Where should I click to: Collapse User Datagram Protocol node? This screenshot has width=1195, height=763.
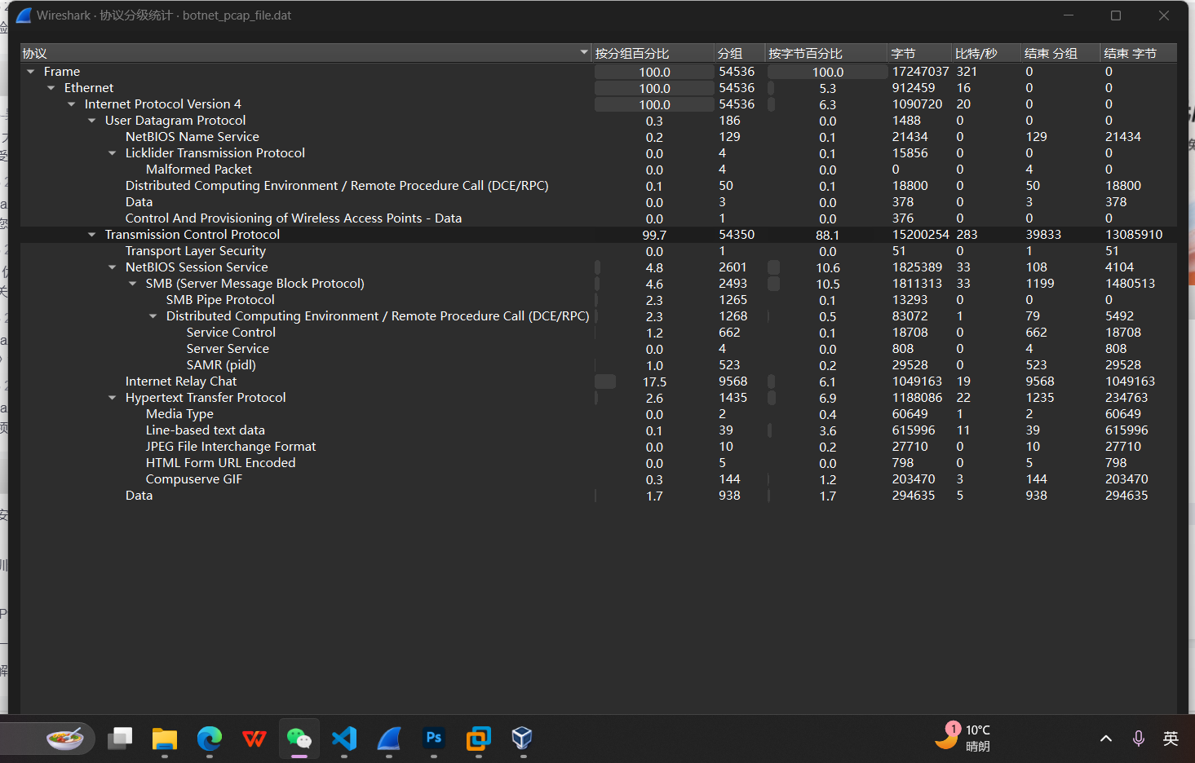coord(92,121)
